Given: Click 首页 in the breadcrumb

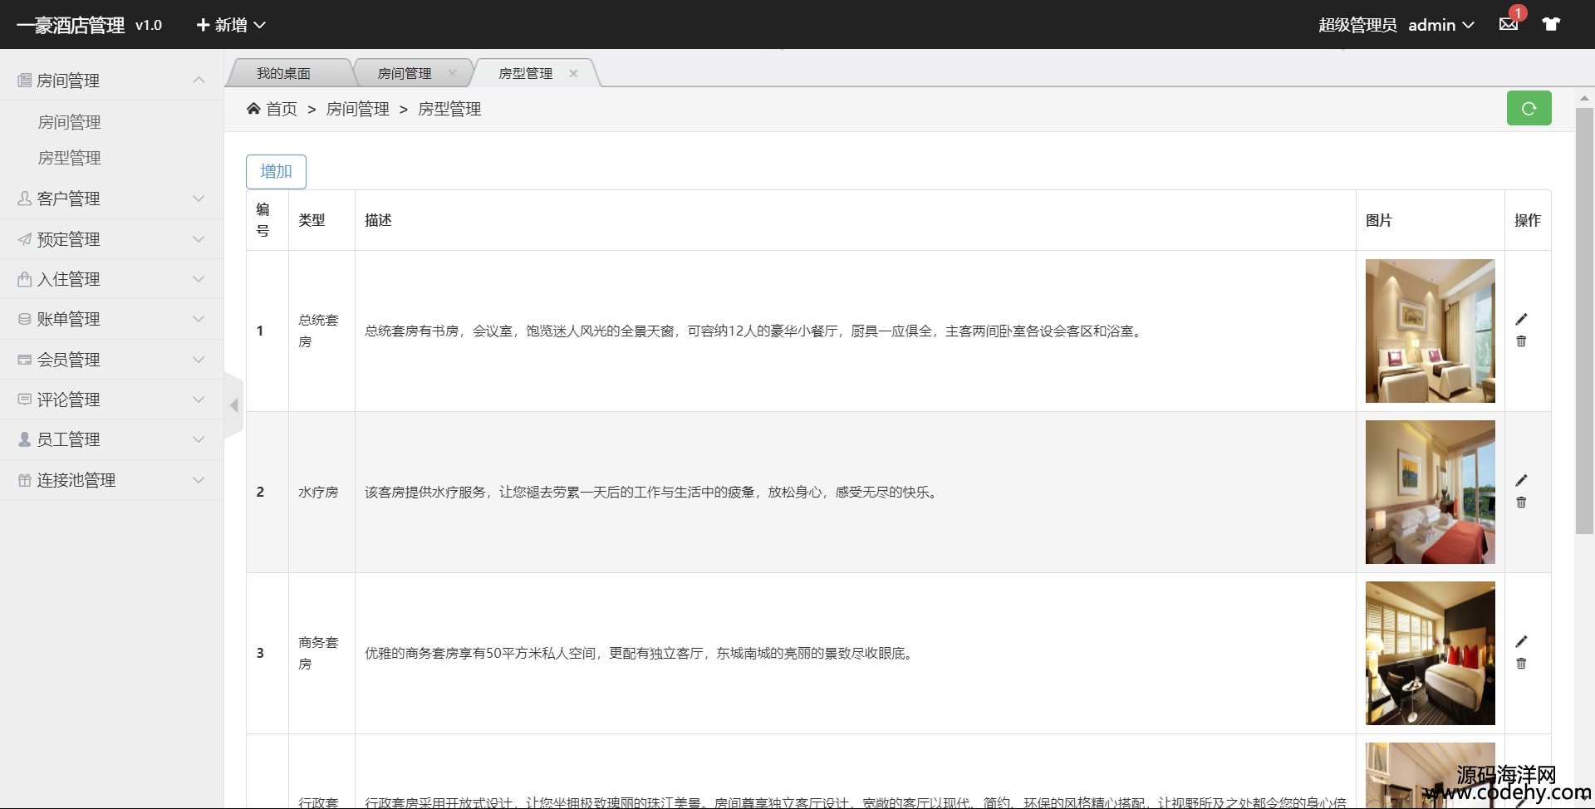Looking at the screenshot, I should (282, 109).
